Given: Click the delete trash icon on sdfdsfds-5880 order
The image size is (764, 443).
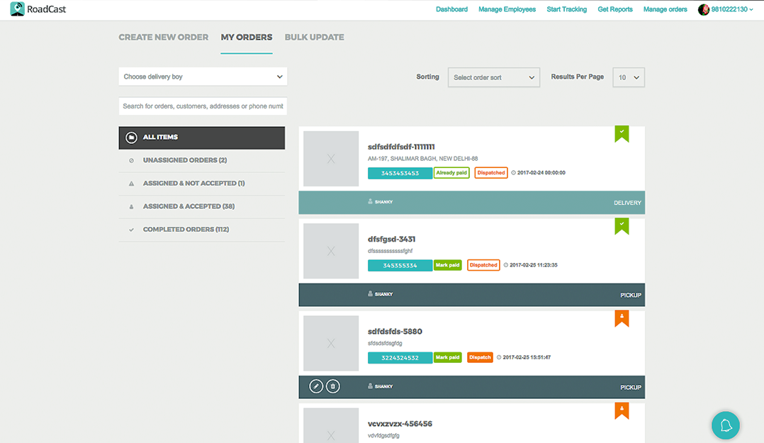Looking at the screenshot, I should point(333,386).
